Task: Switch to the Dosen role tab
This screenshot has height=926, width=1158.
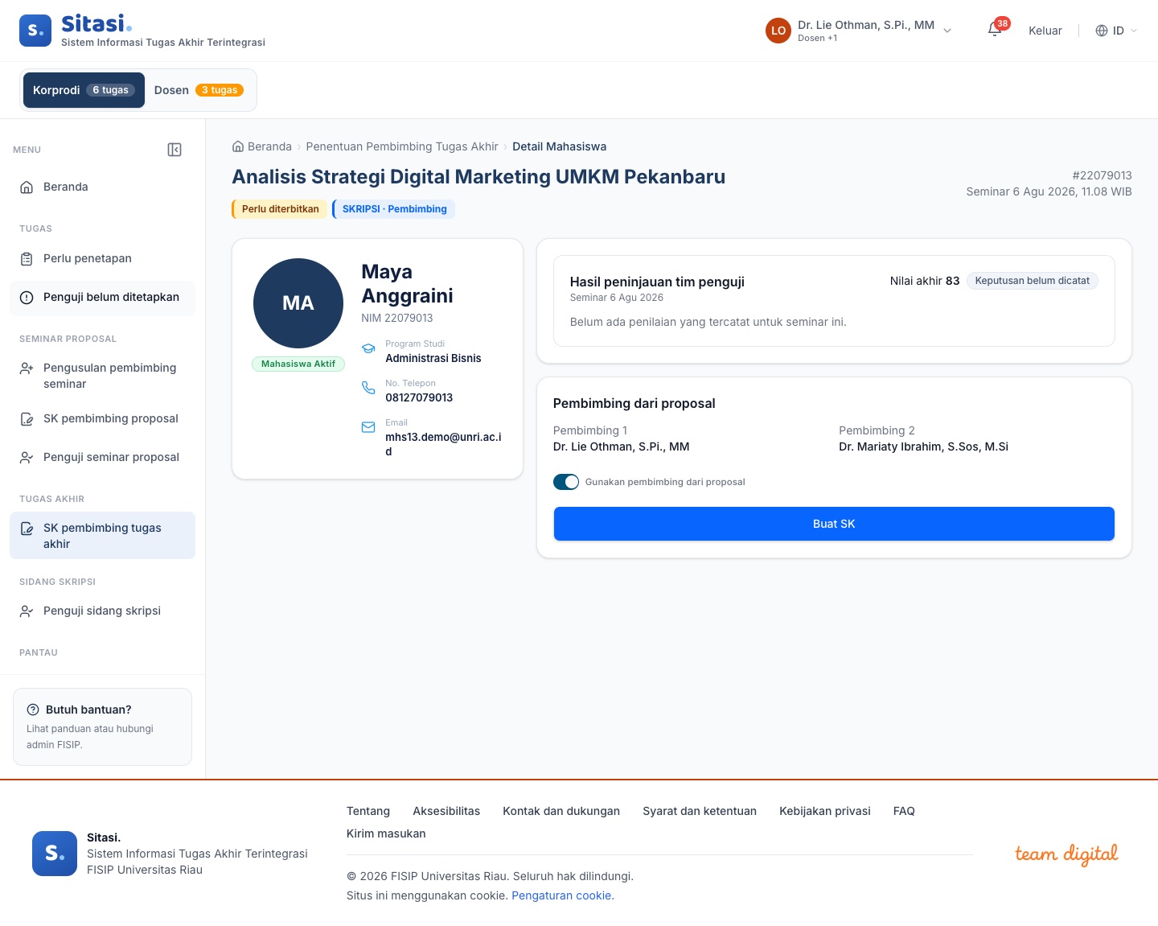Action: (199, 90)
